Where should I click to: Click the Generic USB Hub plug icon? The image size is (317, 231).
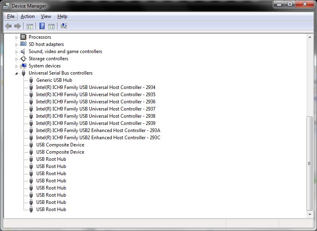click(x=31, y=80)
